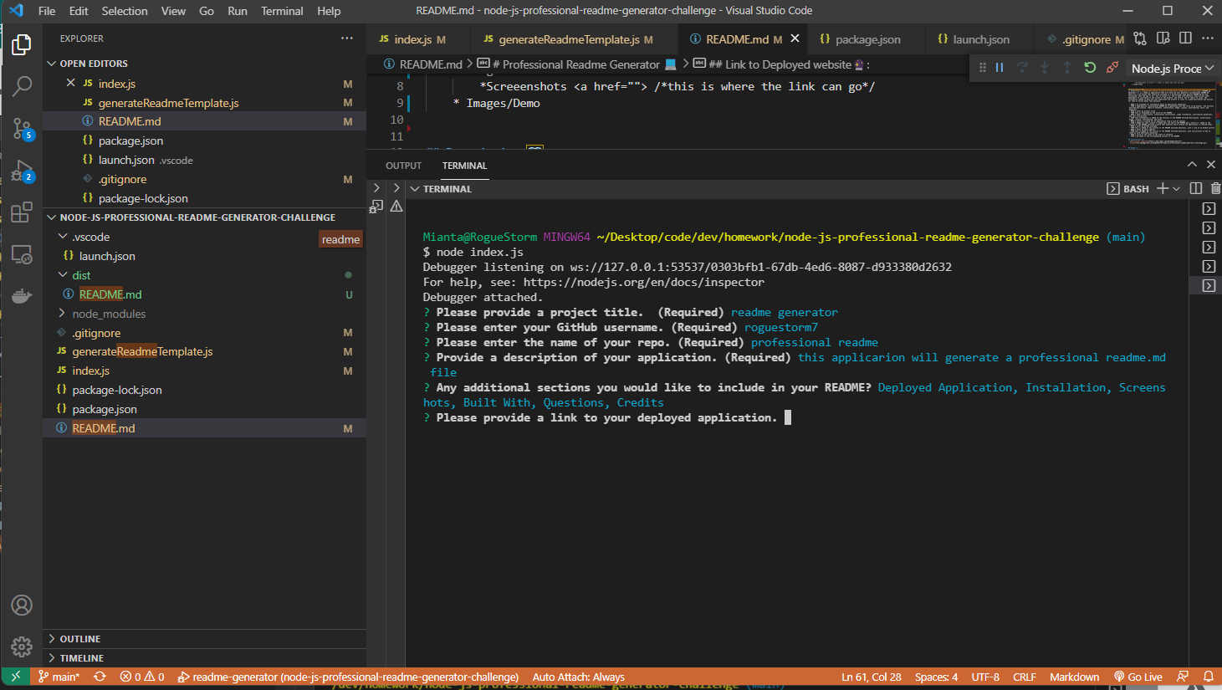
Task: Open the Terminal menu in menu bar
Action: coord(282,11)
